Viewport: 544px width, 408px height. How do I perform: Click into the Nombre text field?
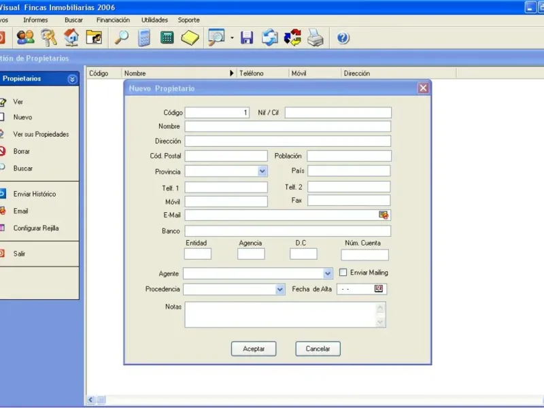pos(288,126)
